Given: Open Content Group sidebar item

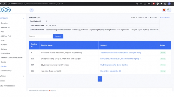Looking at the screenshot, I should tap(6, 70).
